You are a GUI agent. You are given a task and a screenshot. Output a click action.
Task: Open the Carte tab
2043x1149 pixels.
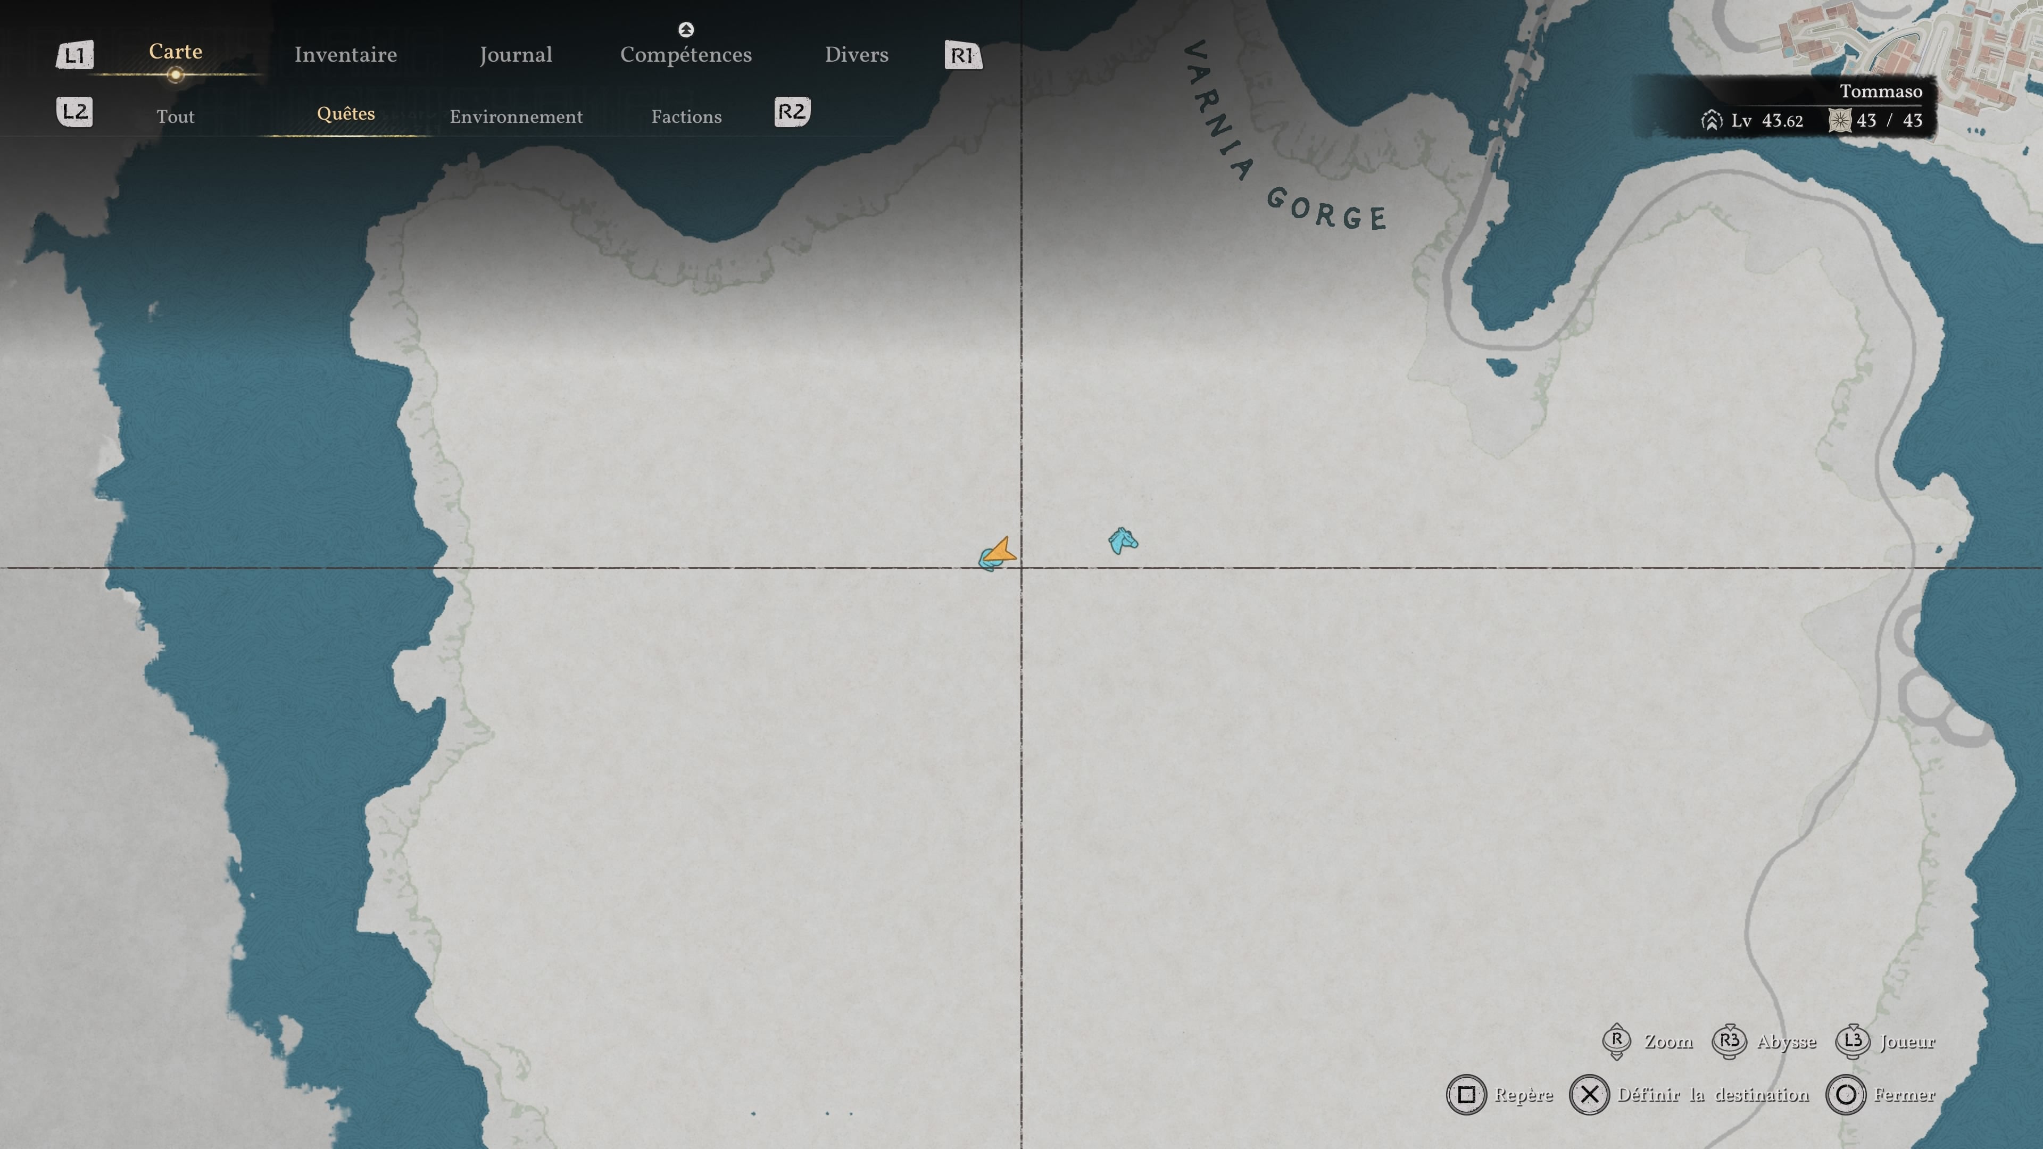[175, 52]
